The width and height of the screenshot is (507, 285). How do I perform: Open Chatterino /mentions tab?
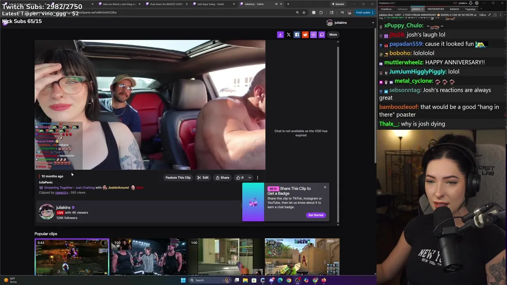pos(386,9)
